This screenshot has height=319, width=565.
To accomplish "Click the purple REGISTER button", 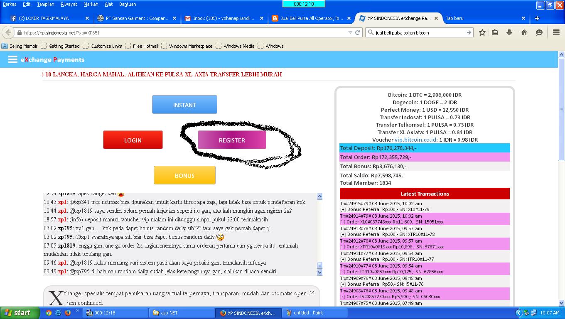I will pos(232,140).
